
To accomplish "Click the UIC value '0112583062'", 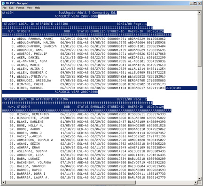I will coord(156,39).
